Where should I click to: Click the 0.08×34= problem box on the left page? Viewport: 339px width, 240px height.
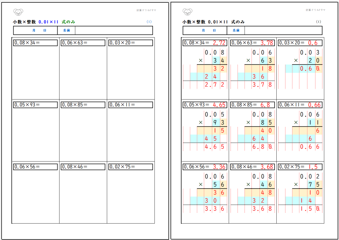(35, 43)
